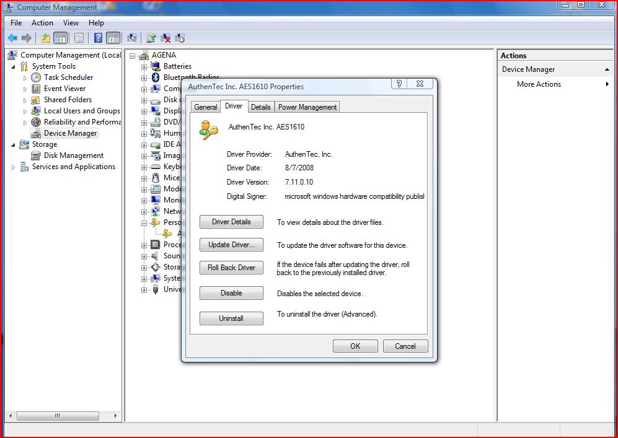Image resolution: width=618 pixels, height=438 pixels.
Task: Click the Driver Details button
Action: [231, 222]
